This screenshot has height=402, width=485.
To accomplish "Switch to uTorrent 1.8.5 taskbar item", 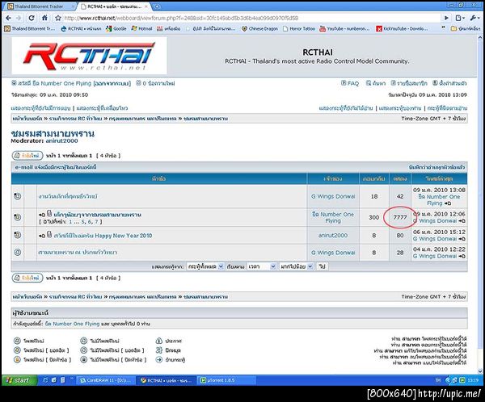I will 228,380.
